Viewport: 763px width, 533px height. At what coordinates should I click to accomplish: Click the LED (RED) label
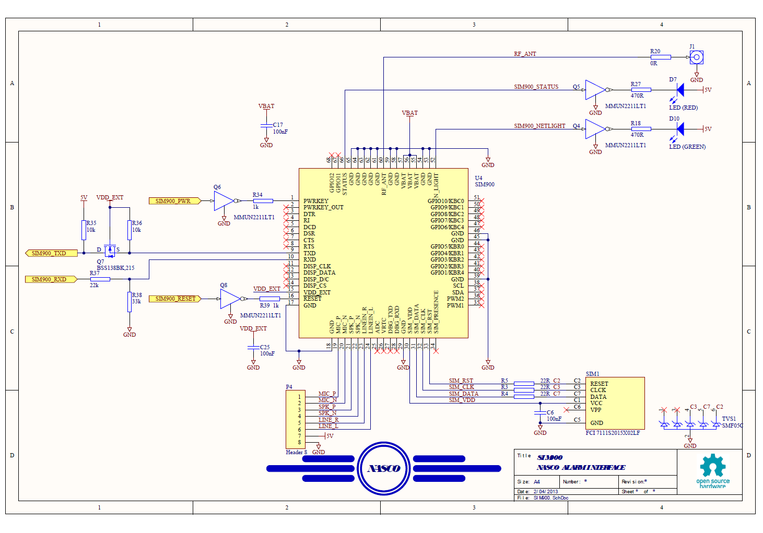[684, 108]
